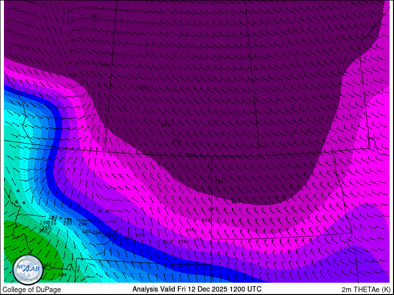
Task: Click the 254 contour label
Action: click(x=177, y=141)
